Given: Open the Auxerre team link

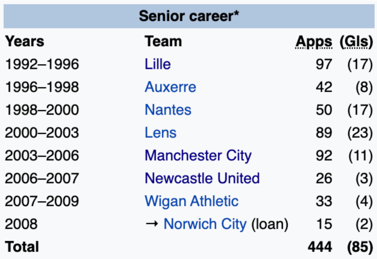Looking at the screenshot, I should click(170, 87).
